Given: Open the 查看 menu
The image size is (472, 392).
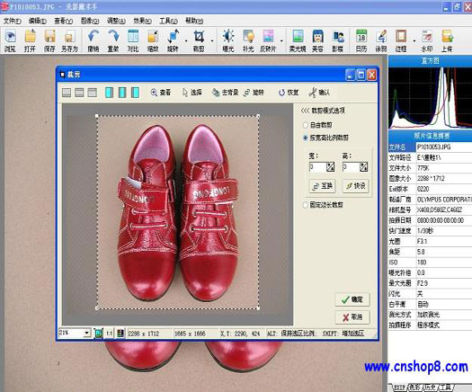Looking at the screenshot, I should (64, 21).
